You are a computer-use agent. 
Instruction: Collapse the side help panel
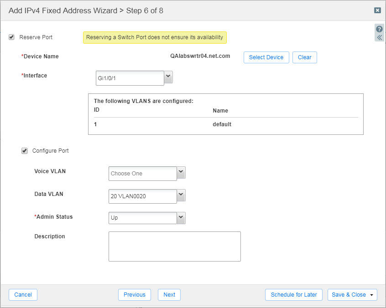tap(379, 37)
